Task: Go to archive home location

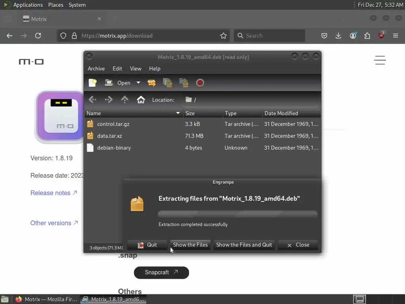Action: (141, 99)
